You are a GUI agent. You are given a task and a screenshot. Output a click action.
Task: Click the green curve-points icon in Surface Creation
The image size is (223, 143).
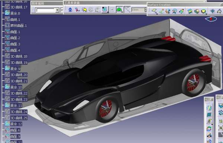[x=161, y=11]
